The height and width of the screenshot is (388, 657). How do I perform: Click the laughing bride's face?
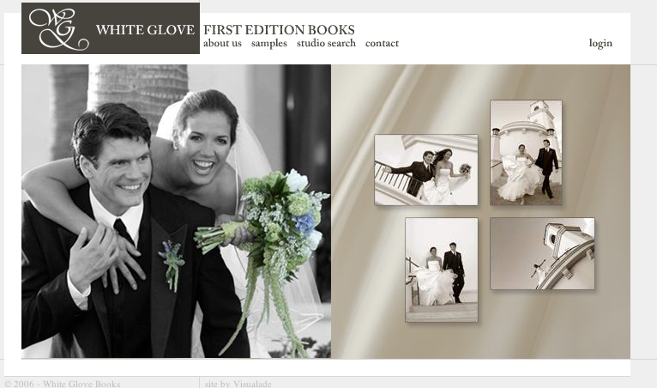coord(204,147)
